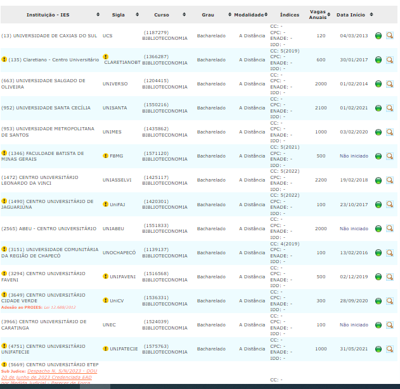Click UNIMES sigla cell
Screen dimensions: 400x389
(112, 132)
